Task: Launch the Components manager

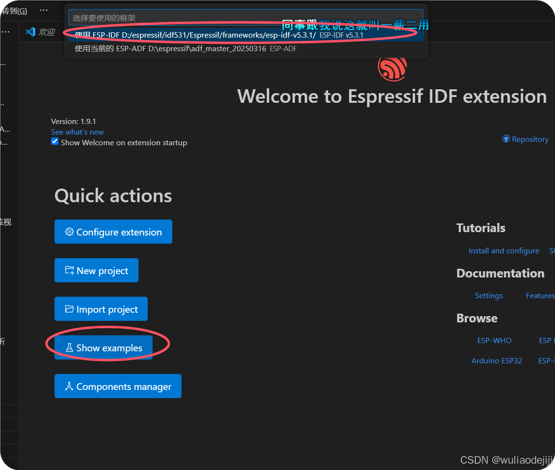Action: tap(118, 386)
